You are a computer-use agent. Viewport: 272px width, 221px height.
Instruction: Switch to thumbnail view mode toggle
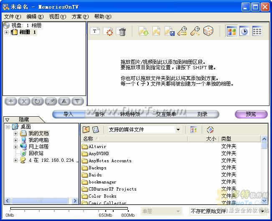point(231,32)
